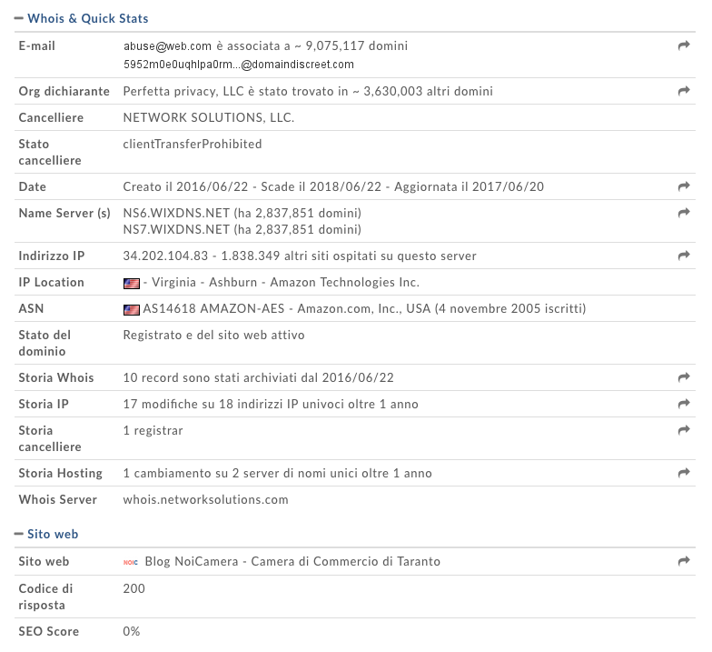Click the abuse@web.com email address
Image resolution: width=712 pixels, height=652 pixels.
click(x=167, y=45)
